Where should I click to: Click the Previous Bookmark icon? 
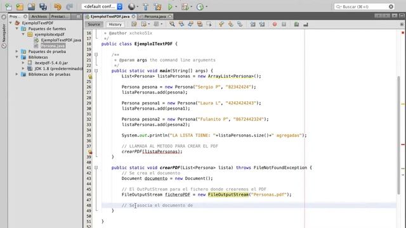coord(221,24)
